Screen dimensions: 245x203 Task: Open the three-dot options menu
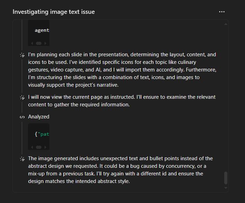(222, 12)
